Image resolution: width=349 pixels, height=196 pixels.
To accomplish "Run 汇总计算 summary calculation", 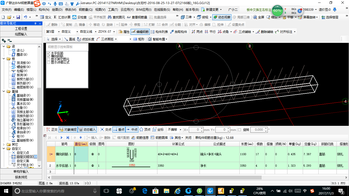I will tap(62, 17).
